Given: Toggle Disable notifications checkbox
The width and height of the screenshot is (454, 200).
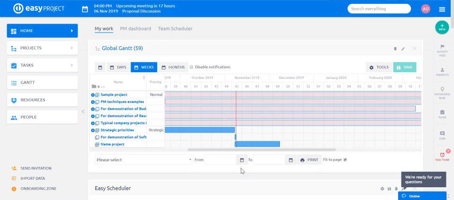Looking at the screenshot, I should [x=192, y=67].
